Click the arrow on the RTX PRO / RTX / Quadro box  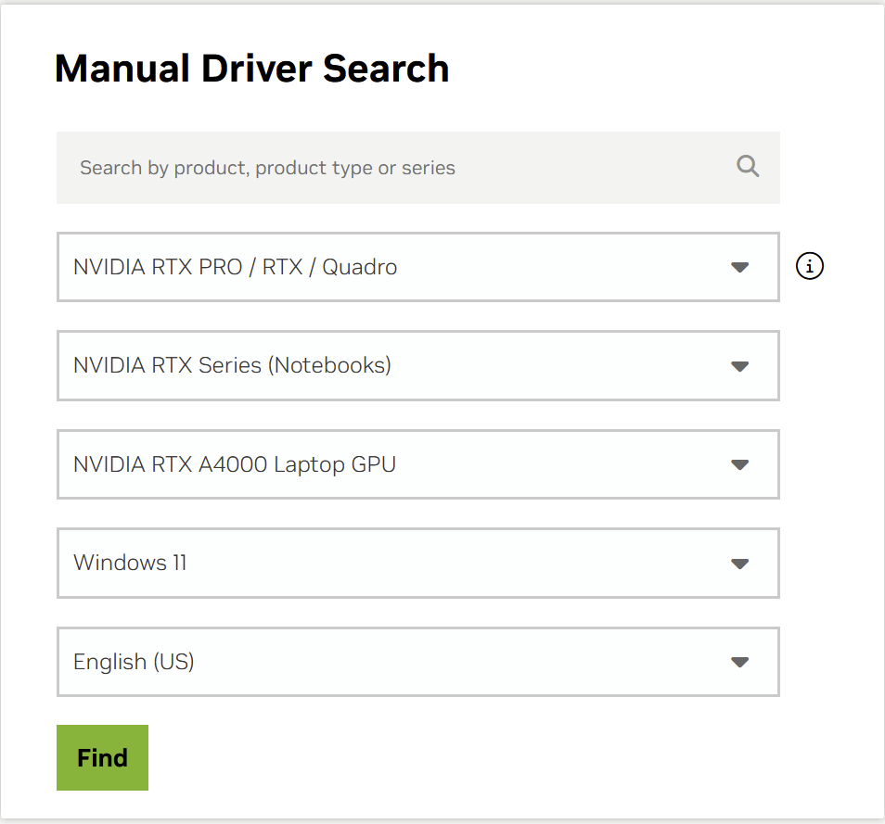point(739,267)
